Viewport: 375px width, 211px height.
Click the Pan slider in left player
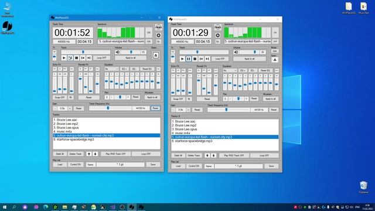coord(120,97)
